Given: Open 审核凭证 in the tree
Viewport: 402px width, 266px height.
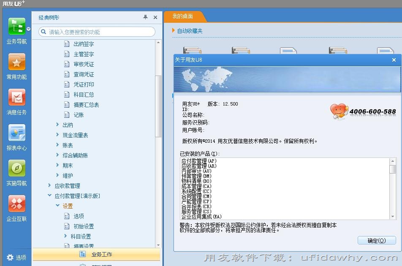Looking at the screenshot, I should pos(84,64).
